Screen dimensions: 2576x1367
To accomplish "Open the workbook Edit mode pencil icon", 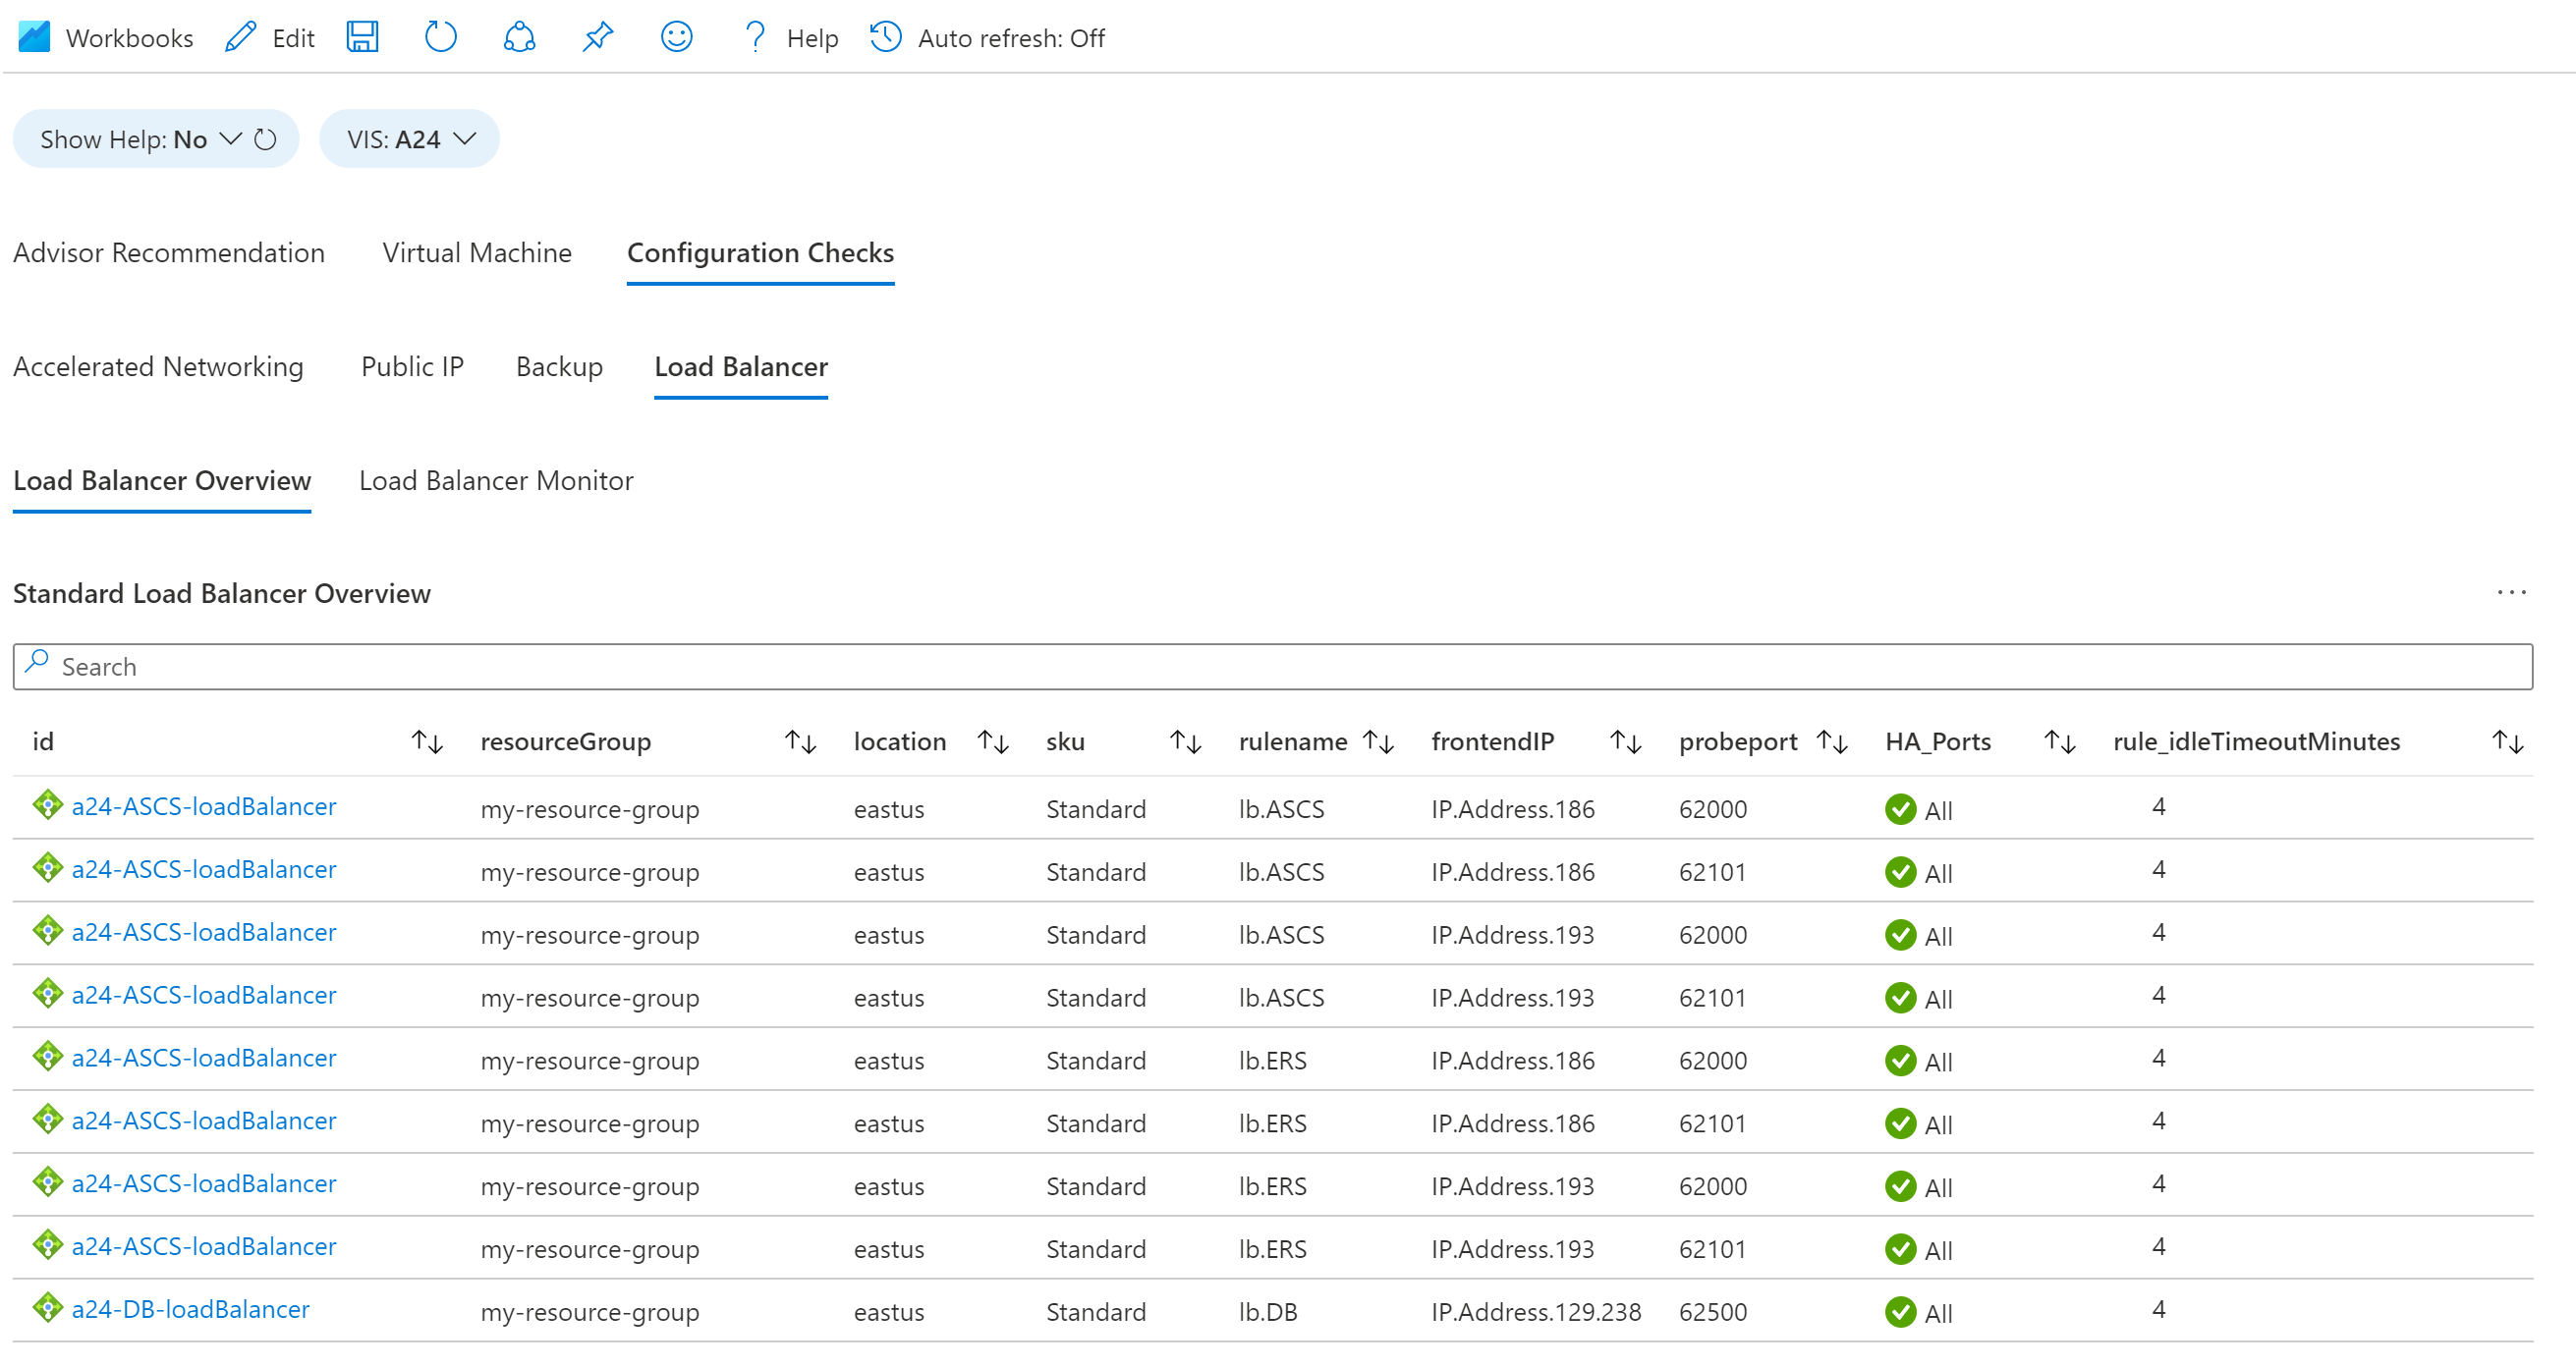I will click(x=238, y=37).
